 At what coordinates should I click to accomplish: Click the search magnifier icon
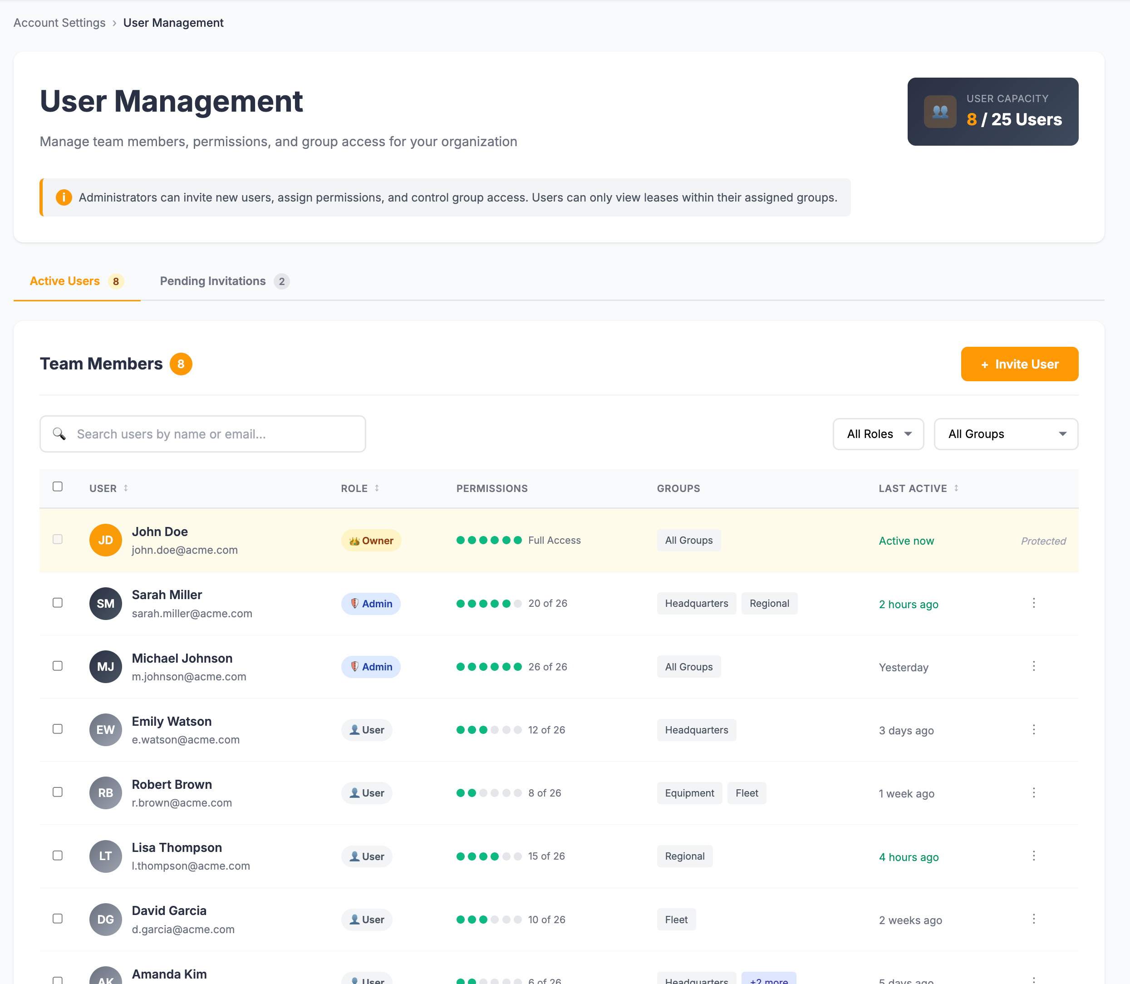60,434
